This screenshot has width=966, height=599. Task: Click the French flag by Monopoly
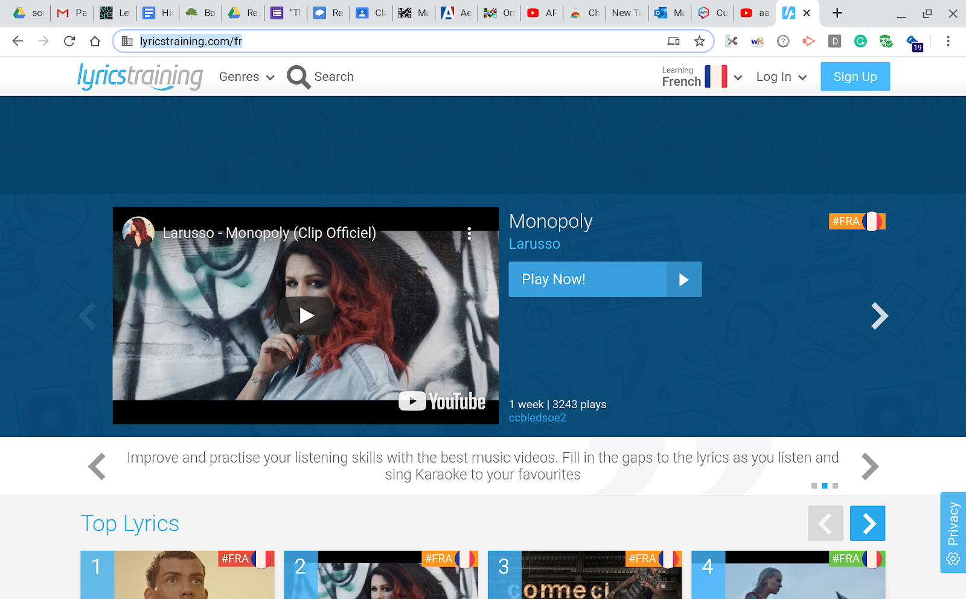tap(872, 222)
